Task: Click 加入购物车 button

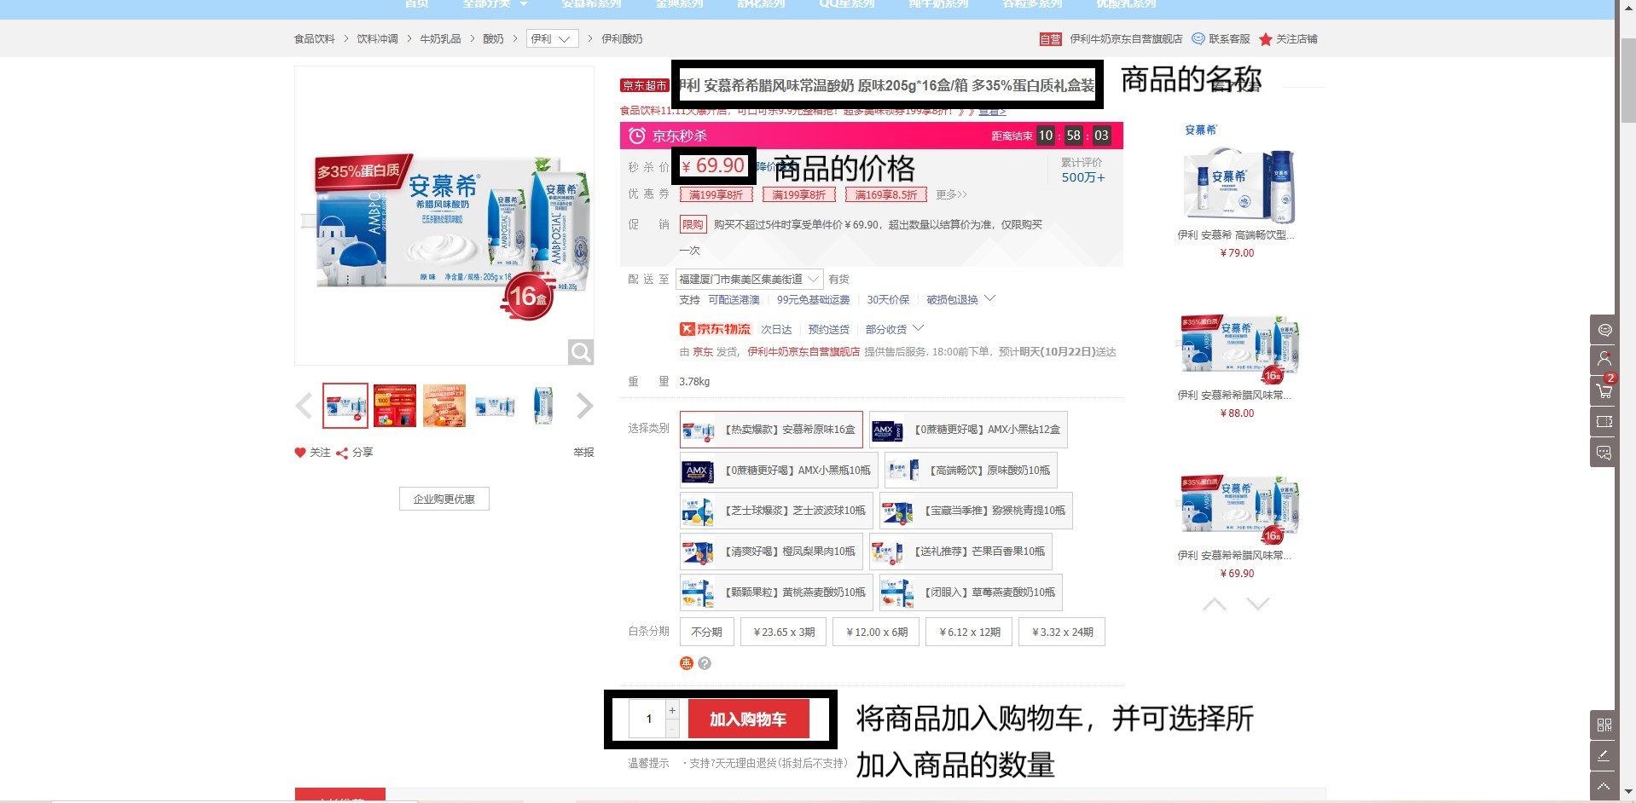Action: (x=748, y=719)
